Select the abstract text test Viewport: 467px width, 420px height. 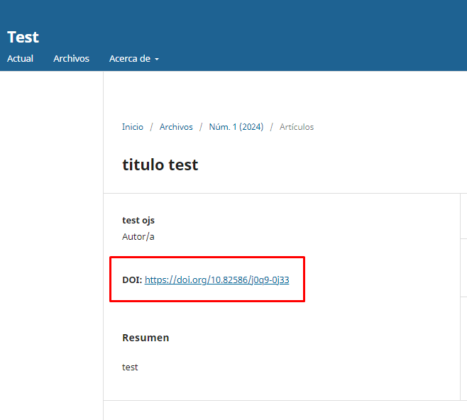[130, 367]
